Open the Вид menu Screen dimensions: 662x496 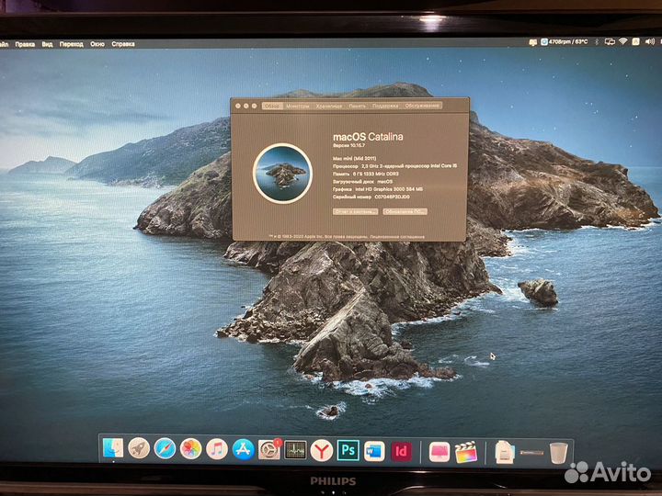pyautogui.click(x=47, y=44)
